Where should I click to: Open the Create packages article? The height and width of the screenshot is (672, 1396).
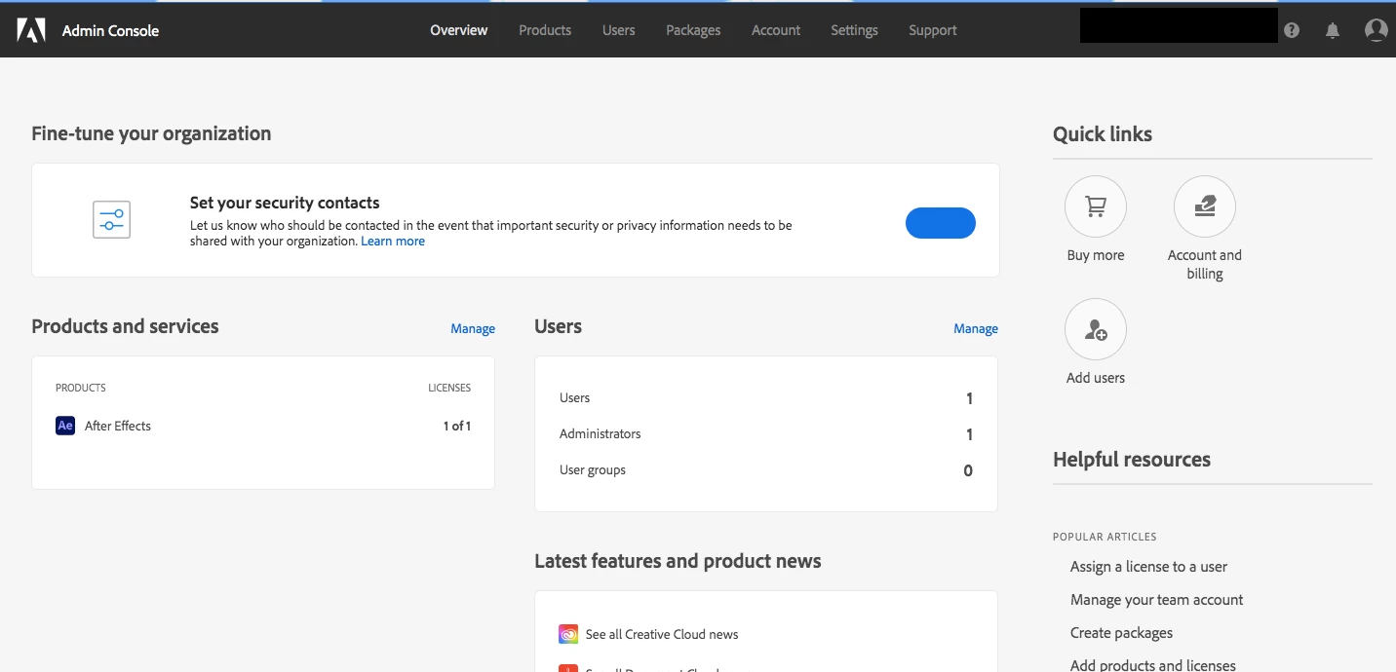(x=1121, y=633)
